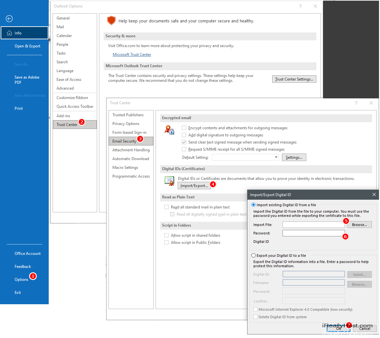Click the back arrow in the backstage sidebar
Viewport: 380px width, 338px height.
click(x=9, y=19)
